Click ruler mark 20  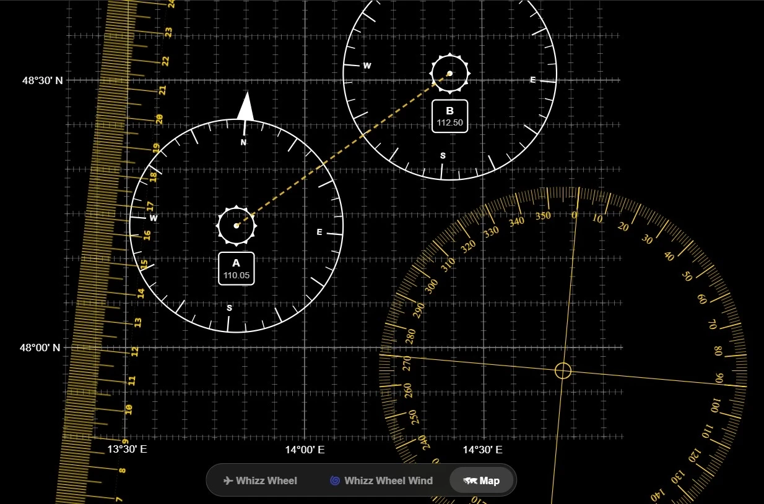158,119
